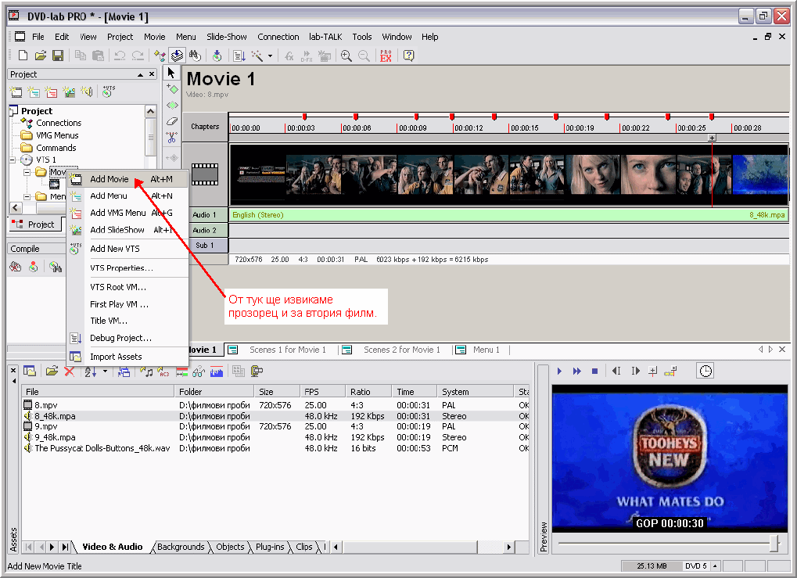Viewport: 797px width, 578px height.
Task: Stop the preview playback
Action: (x=594, y=371)
